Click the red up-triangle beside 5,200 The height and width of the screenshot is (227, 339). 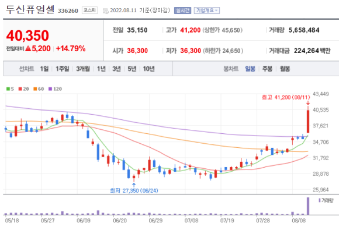coord(28,49)
